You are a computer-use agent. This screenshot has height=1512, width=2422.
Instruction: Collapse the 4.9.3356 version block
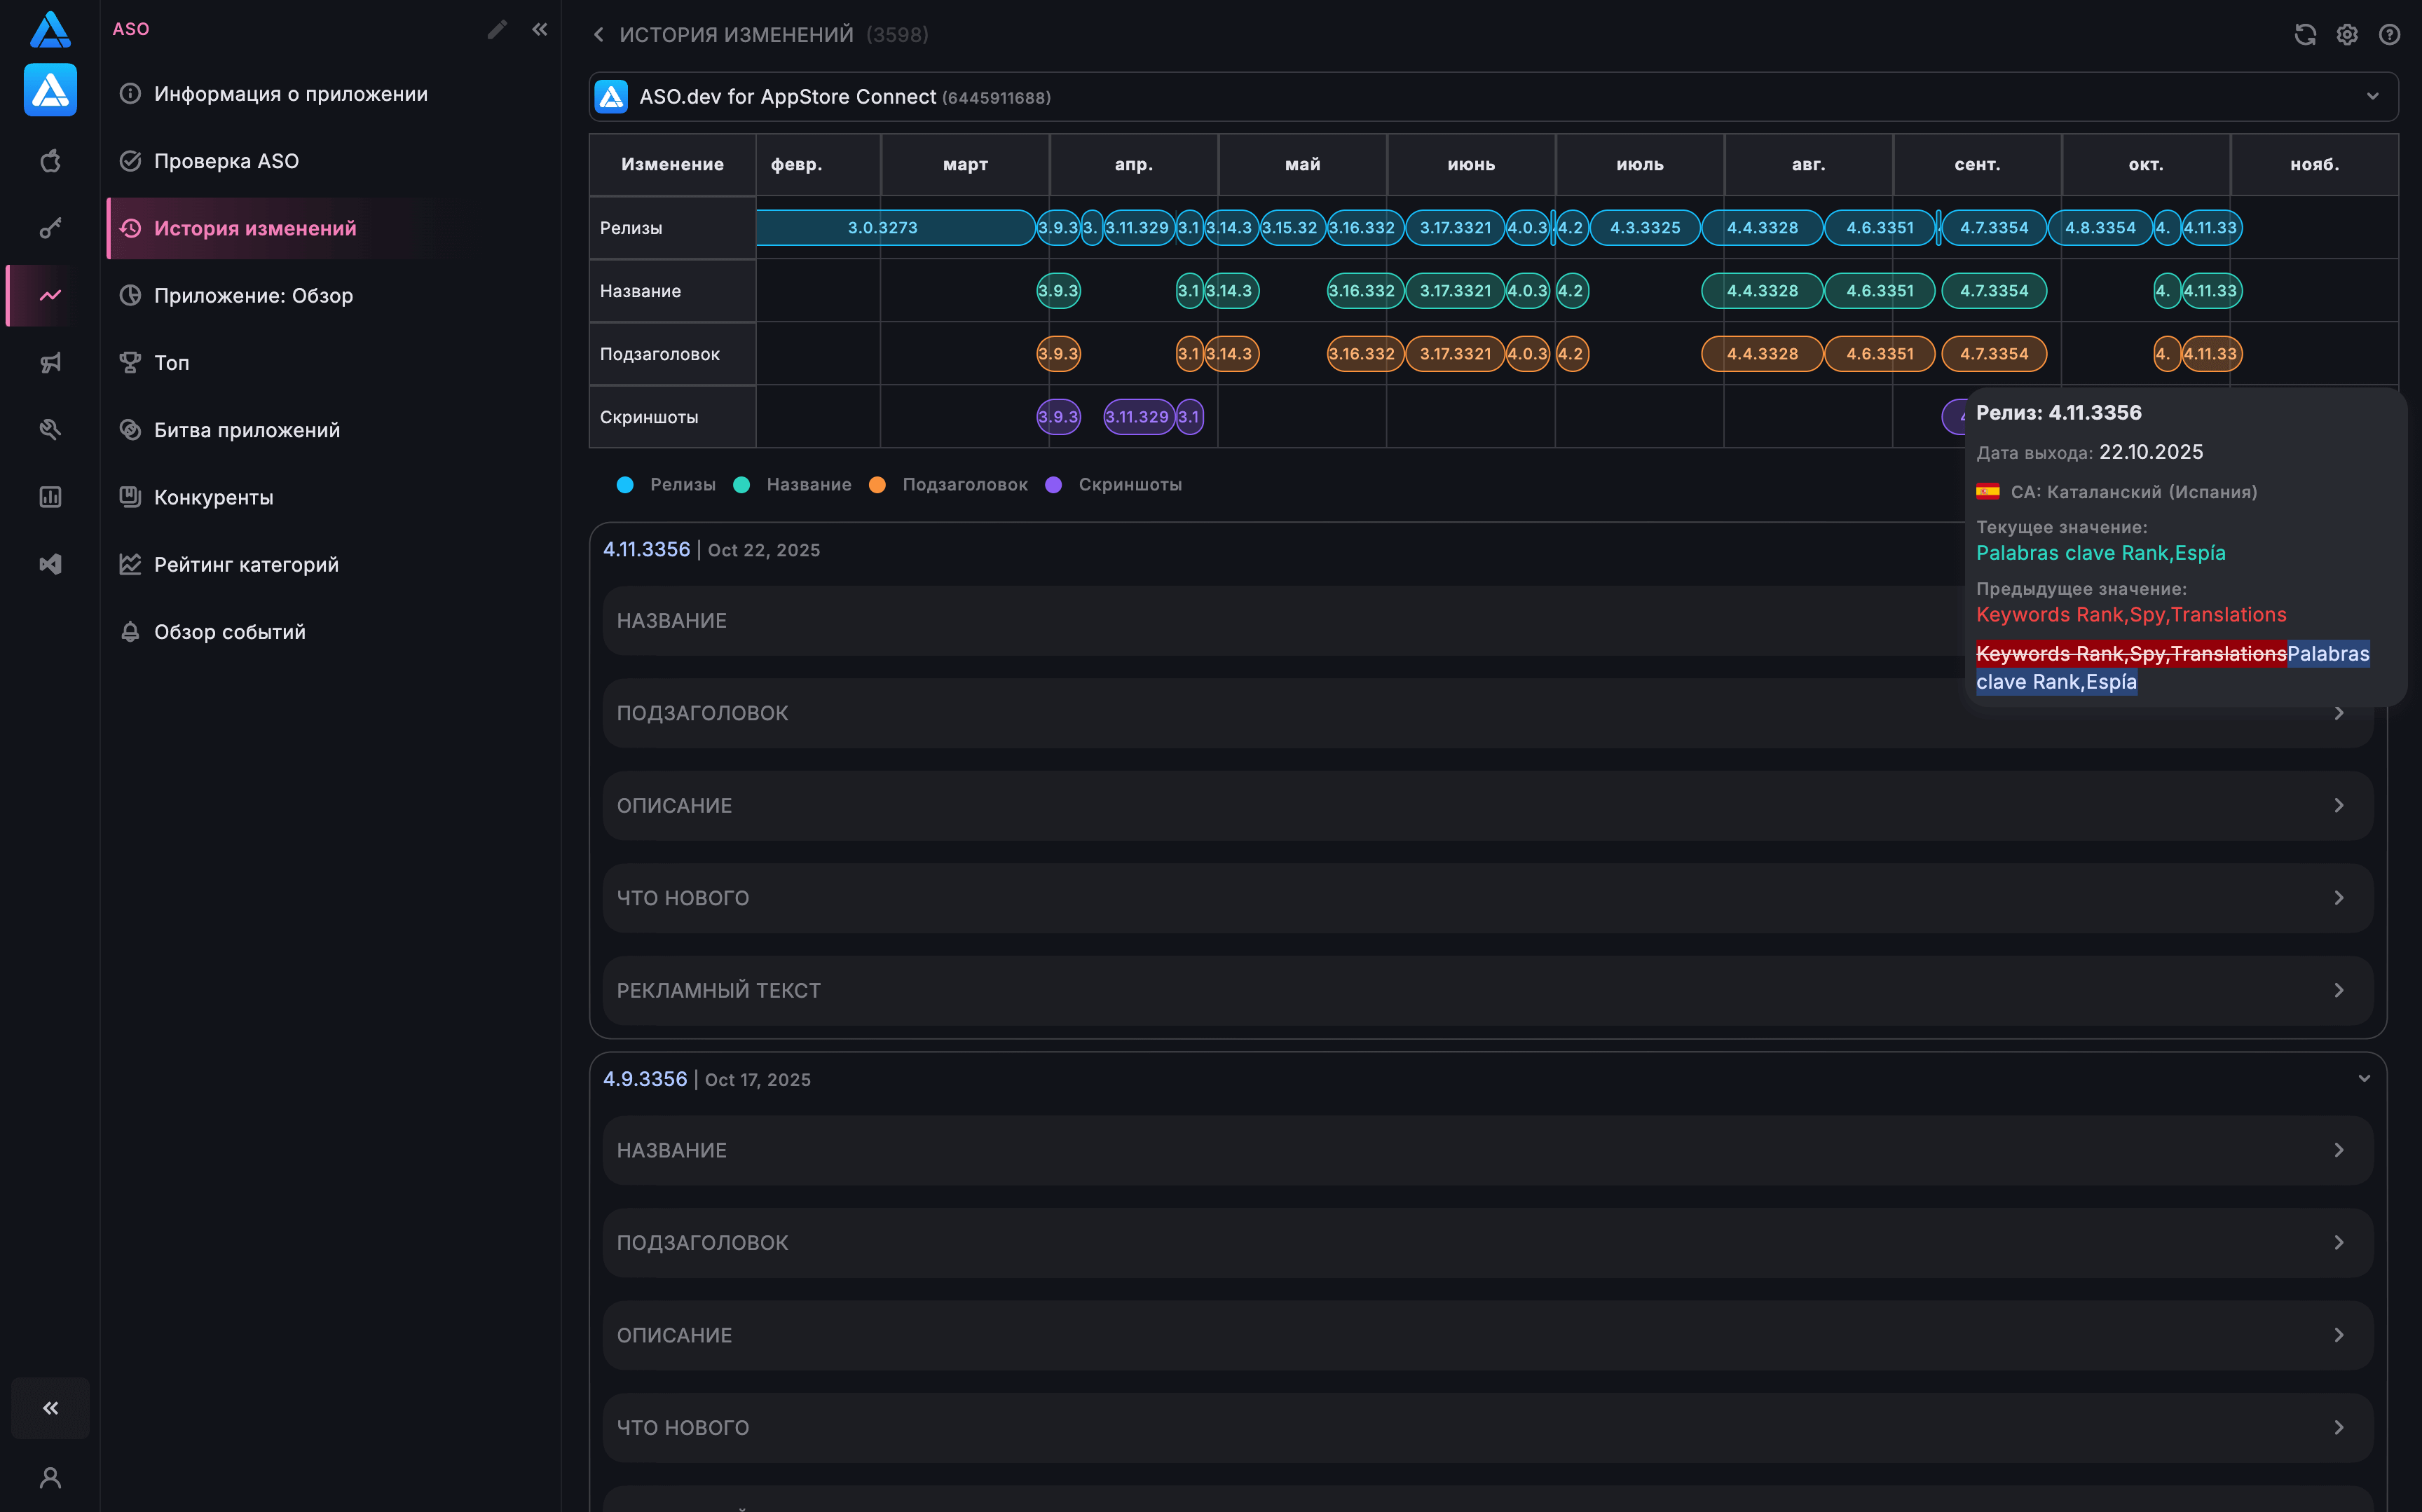[2364, 1079]
